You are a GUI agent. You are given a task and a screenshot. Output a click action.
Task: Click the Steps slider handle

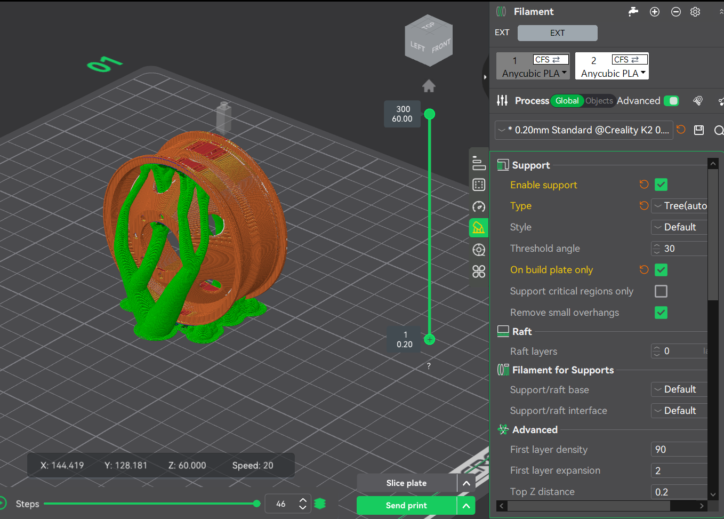point(257,504)
